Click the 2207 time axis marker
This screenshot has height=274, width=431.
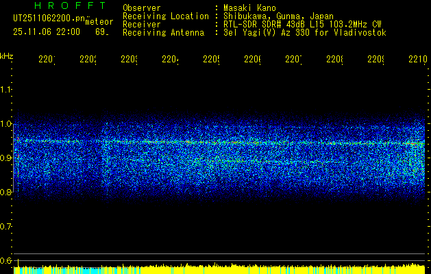[293, 60]
